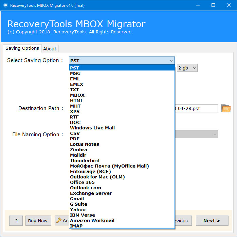The image size is (237, 237).
Task: Open the File Naming Option dropdown
Action: point(196,134)
